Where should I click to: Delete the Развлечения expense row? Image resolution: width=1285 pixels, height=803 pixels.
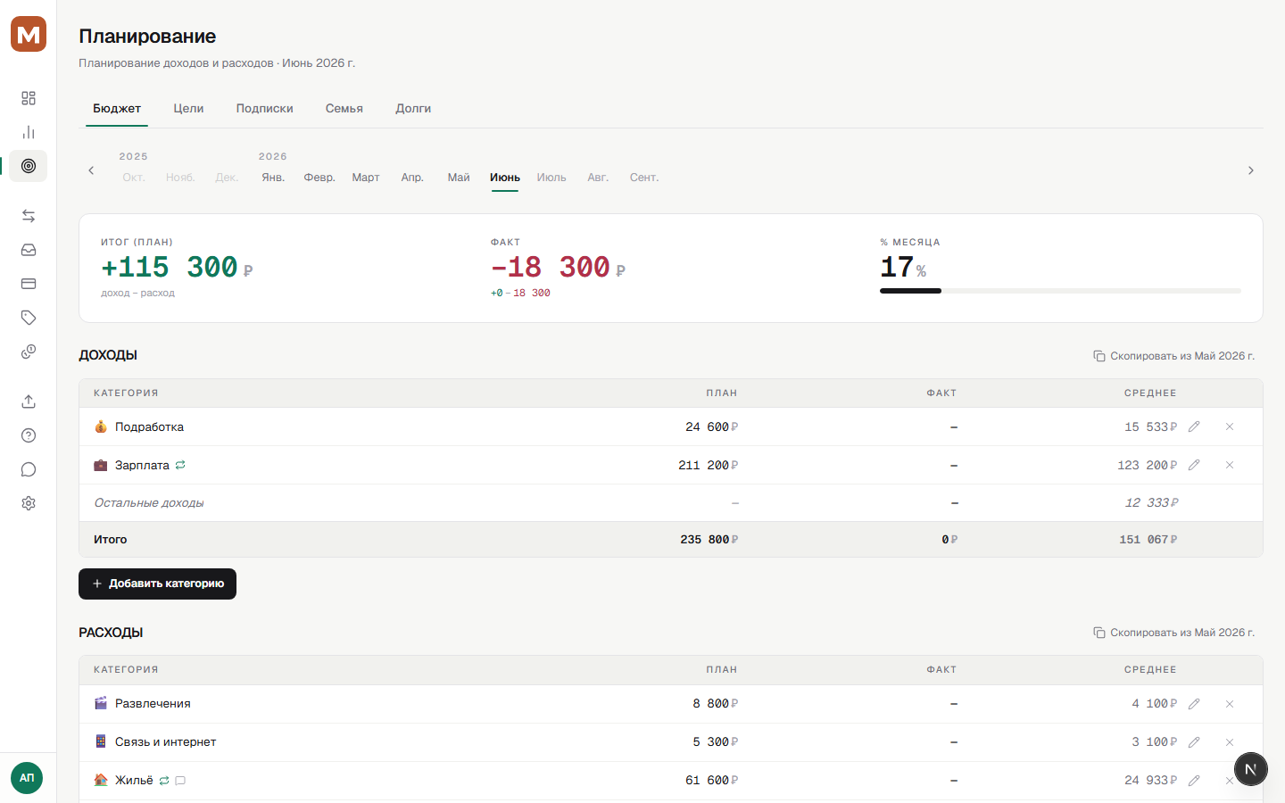pos(1230,704)
